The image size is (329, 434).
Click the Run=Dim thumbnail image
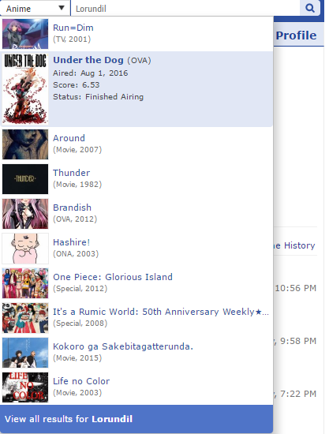pos(25,34)
